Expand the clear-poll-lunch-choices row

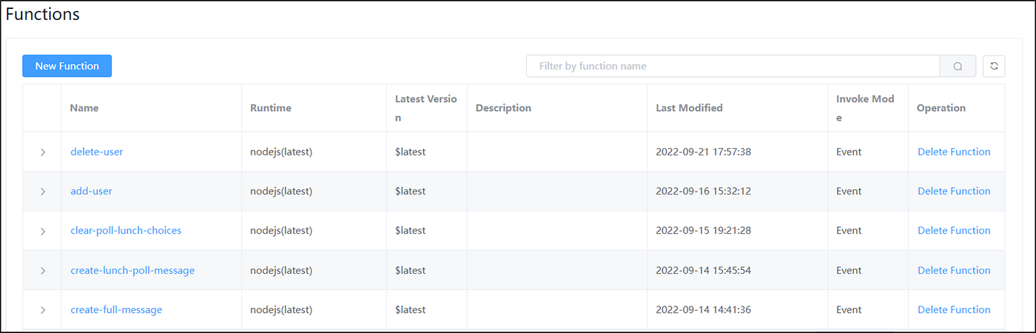43,231
